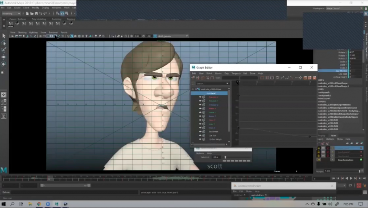
Task: Toggle the loop playback icon
Action: coord(350,185)
